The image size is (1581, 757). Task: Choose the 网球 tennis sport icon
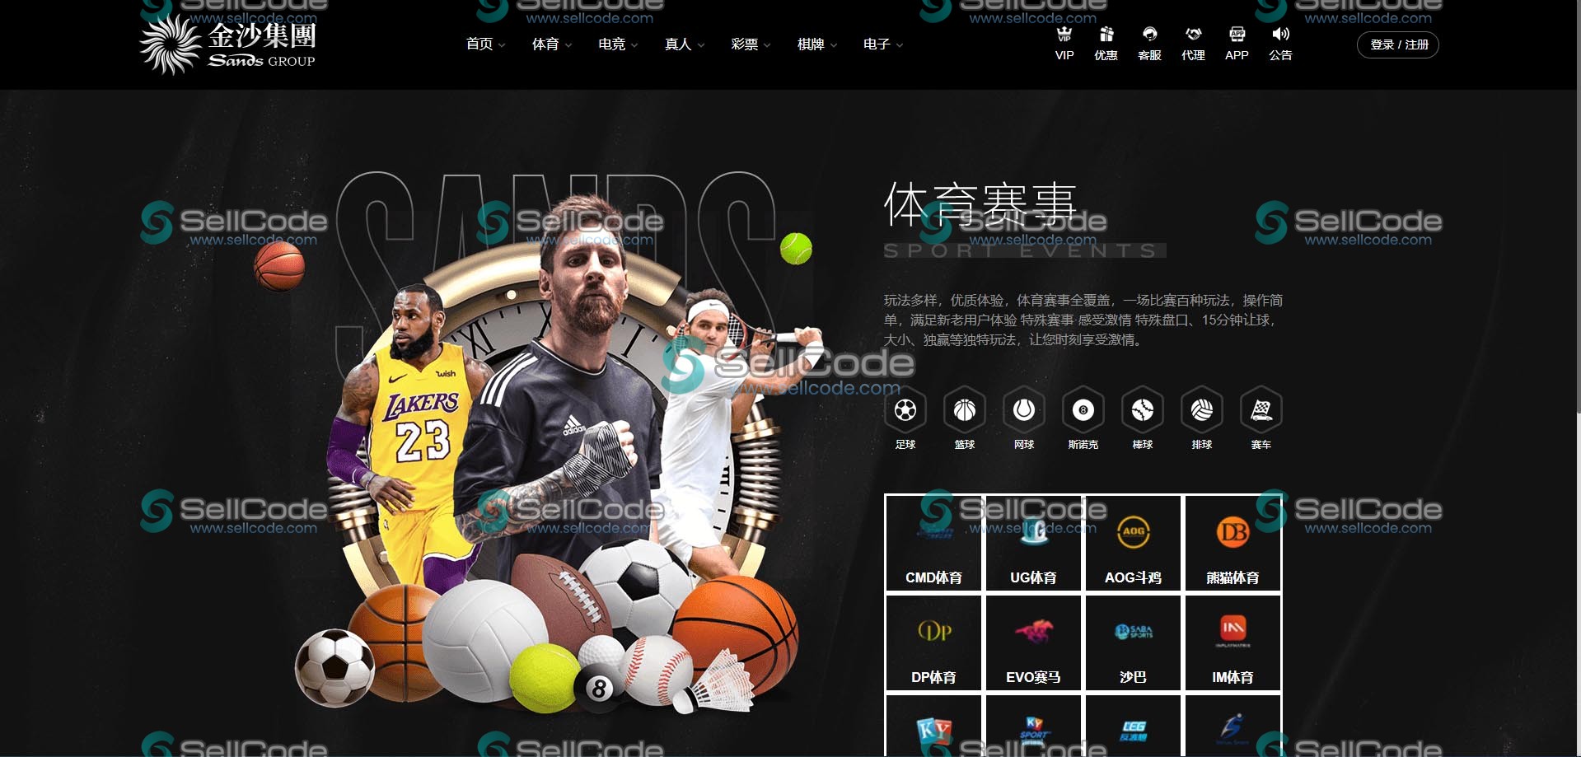pyautogui.click(x=1024, y=410)
